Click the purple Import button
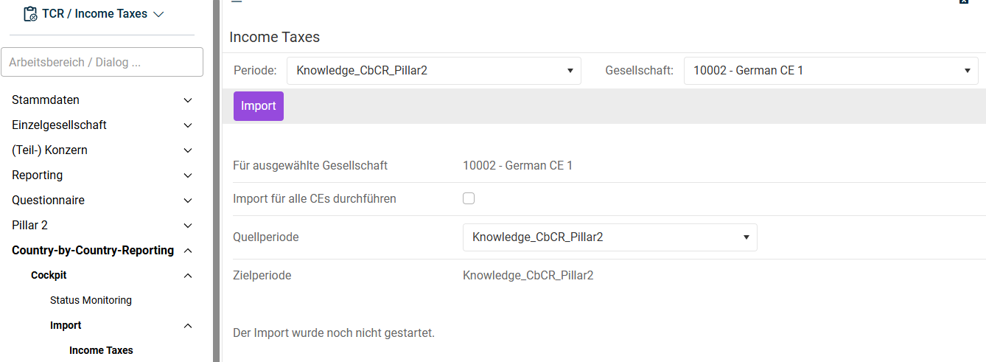Screen dimensions: 986x362 click(x=258, y=106)
